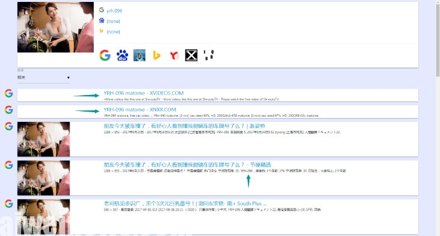Click the Google icon beside the first result row

click(x=9, y=93)
